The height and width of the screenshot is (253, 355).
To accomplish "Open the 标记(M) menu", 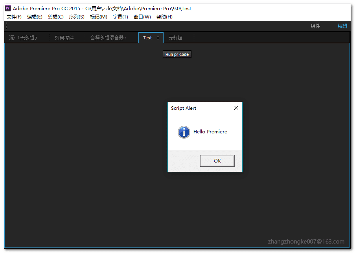I will [99, 17].
